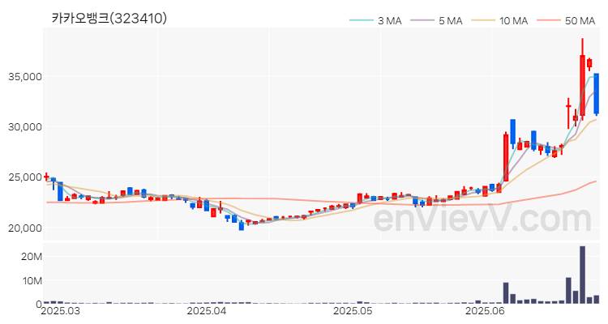608x324 pixels.
Task: Click the 20,000 price axis label
Action: click(25, 228)
